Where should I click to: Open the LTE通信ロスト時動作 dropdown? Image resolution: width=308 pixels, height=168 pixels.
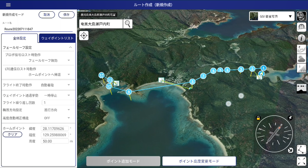pos(49,74)
